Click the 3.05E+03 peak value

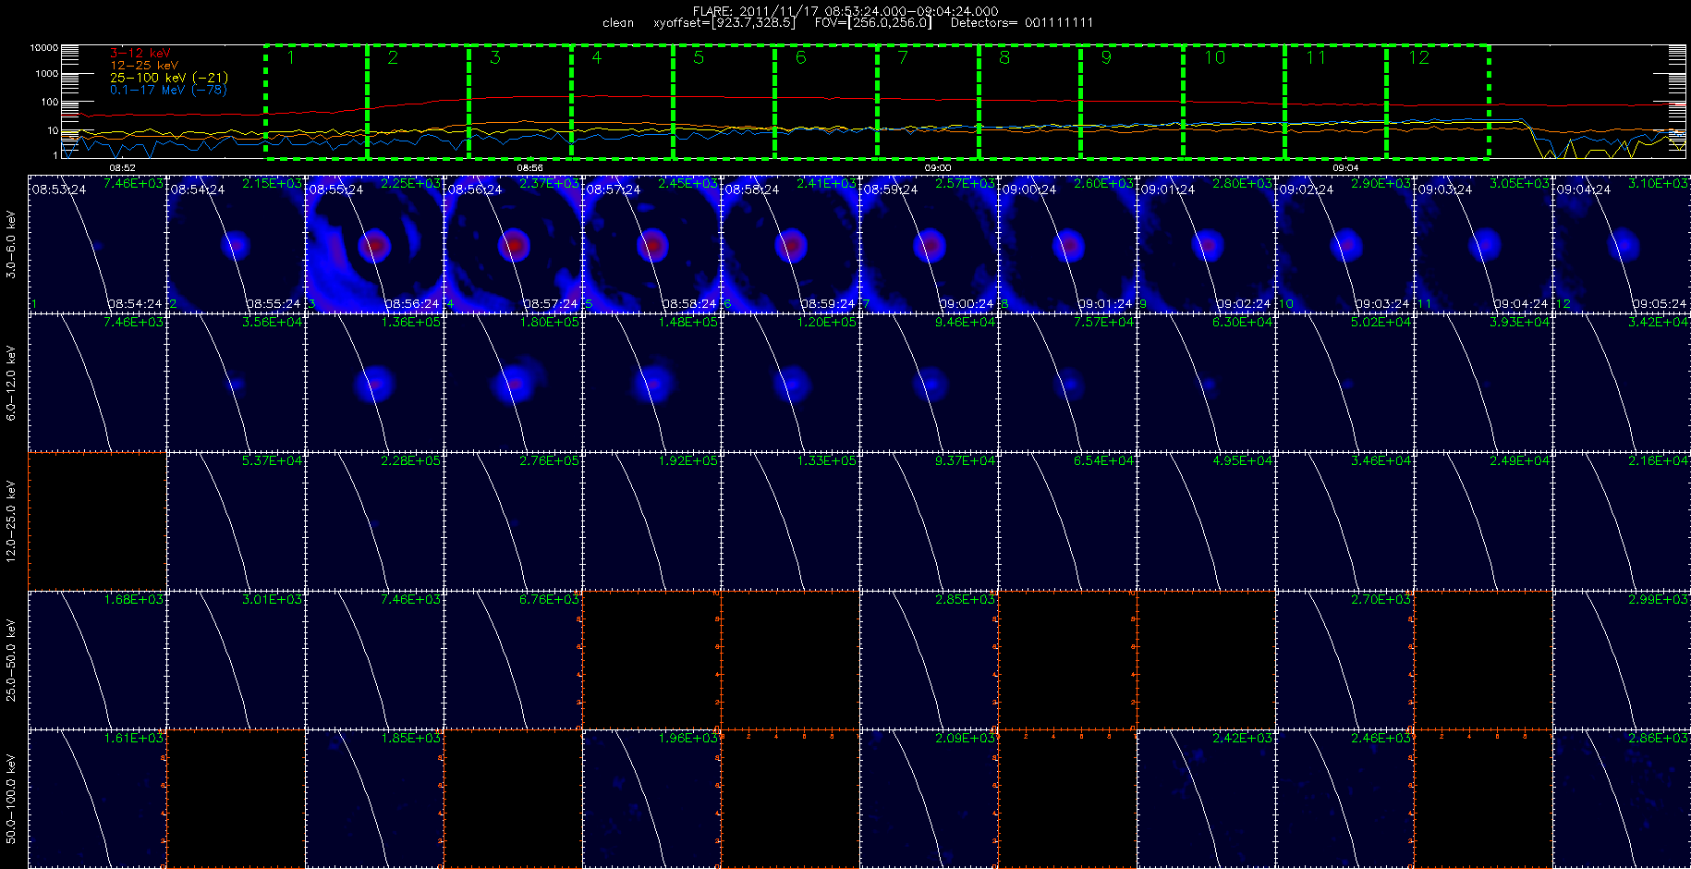coord(1520,183)
